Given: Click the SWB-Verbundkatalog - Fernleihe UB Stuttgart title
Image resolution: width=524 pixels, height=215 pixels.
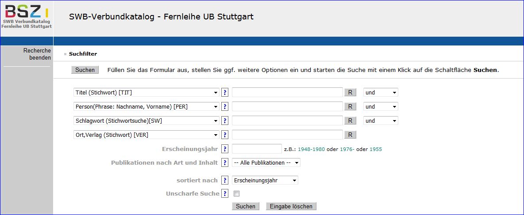Looking at the screenshot, I should pos(161,17).
